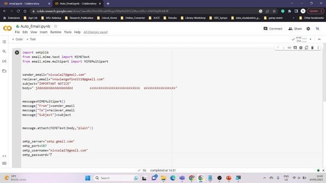Add a comment to the cell

point(295,48)
